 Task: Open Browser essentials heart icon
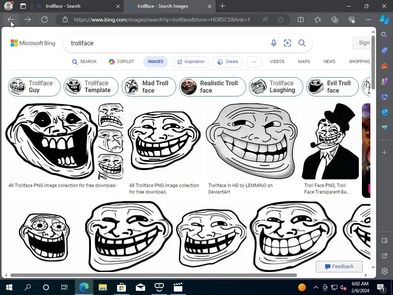pyautogui.click(x=352, y=20)
